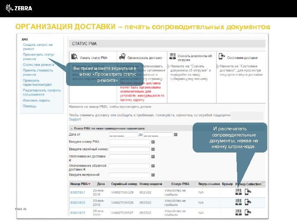297x222 pixels.
Task: Click search icon beside 'Отслеживание доставки' field
Action: (x=153, y=157)
